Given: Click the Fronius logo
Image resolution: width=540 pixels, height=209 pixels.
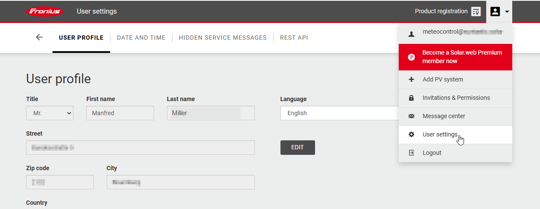Looking at the screenshot, I should tap(44, 12).
